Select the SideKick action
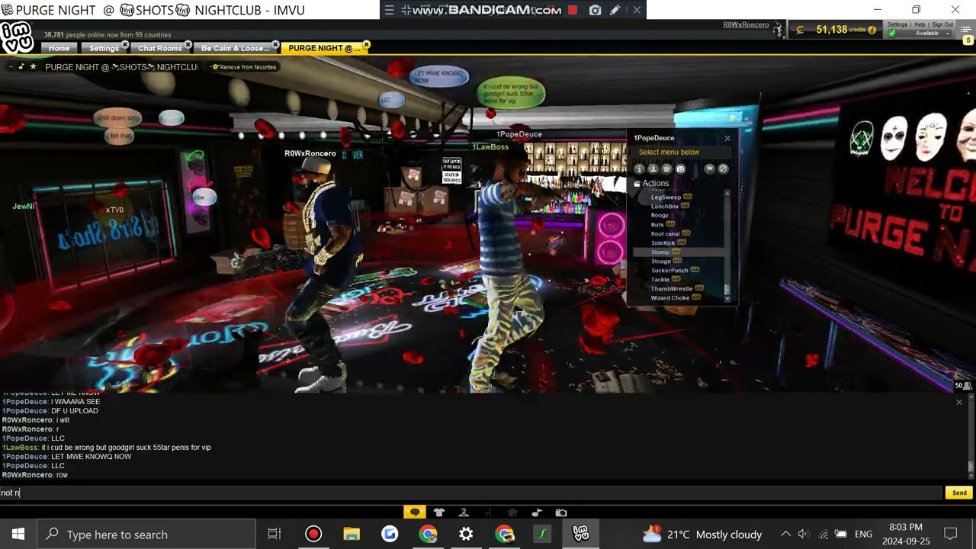This screenshot has height=549, width=976. pyautogui.click(x=663, y=243)
